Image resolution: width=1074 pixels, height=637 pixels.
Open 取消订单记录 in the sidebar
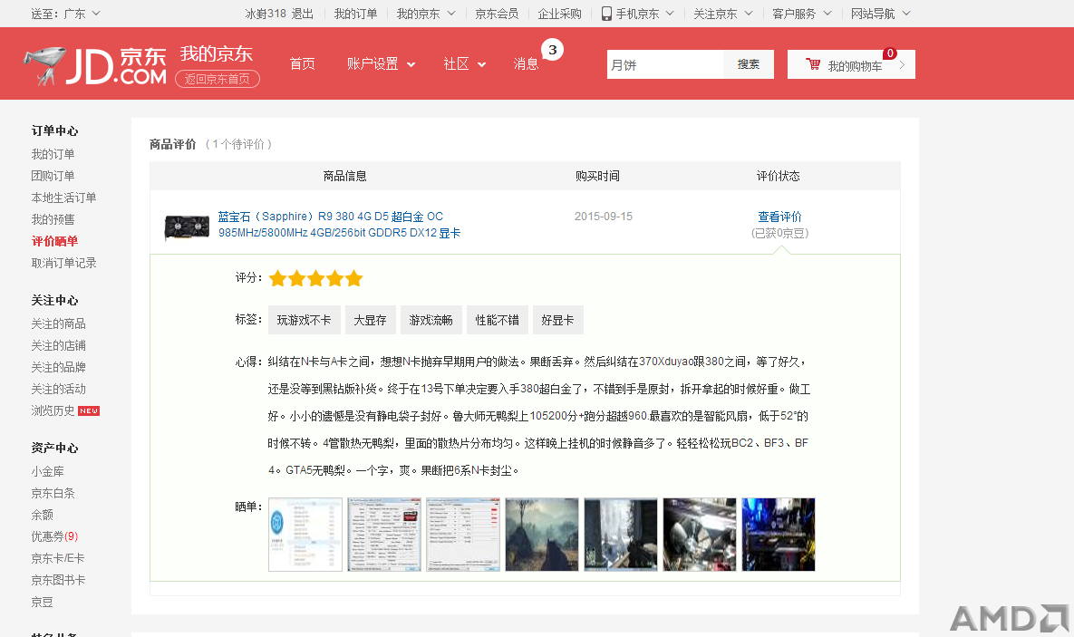click(63, 263)
